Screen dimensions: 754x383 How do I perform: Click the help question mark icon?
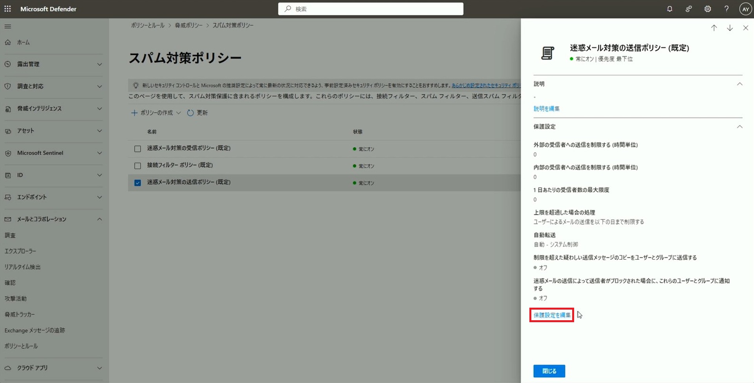pos(726,9)
